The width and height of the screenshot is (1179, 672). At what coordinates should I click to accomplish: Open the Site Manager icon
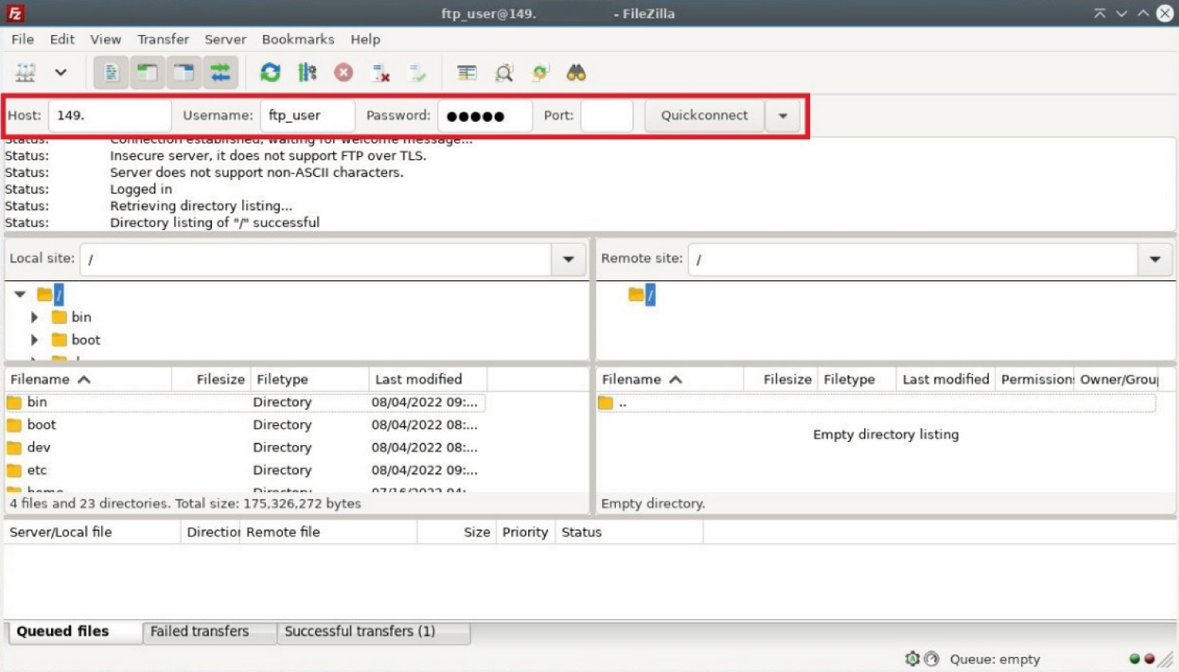(x=25, y=73)
